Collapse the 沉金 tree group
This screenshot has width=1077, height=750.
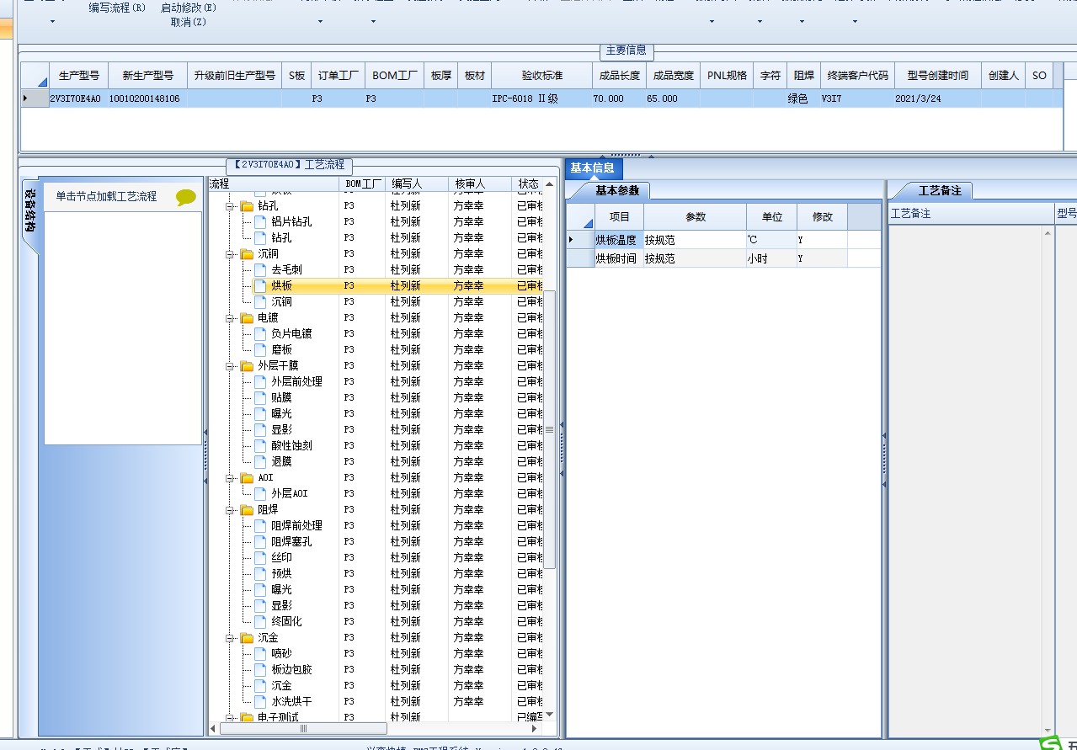click(x=230, y=638)
